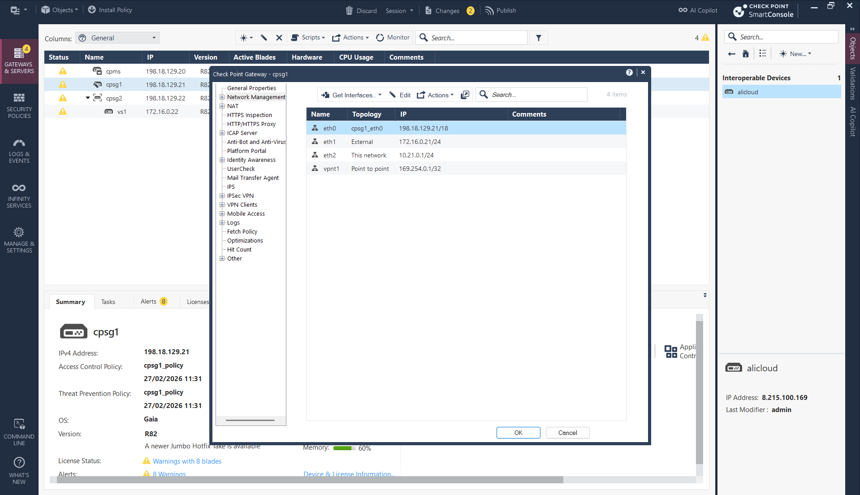Collapse the cpsg2 gateway row
This screenshot has height=495, width=860.
point(88,98)
